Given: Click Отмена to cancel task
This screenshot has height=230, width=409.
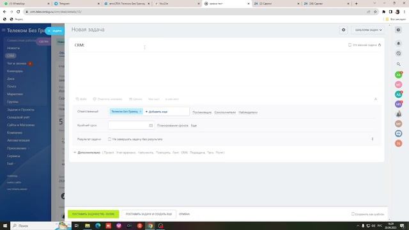Looking at the screenshot, I should tap(184, 214).
